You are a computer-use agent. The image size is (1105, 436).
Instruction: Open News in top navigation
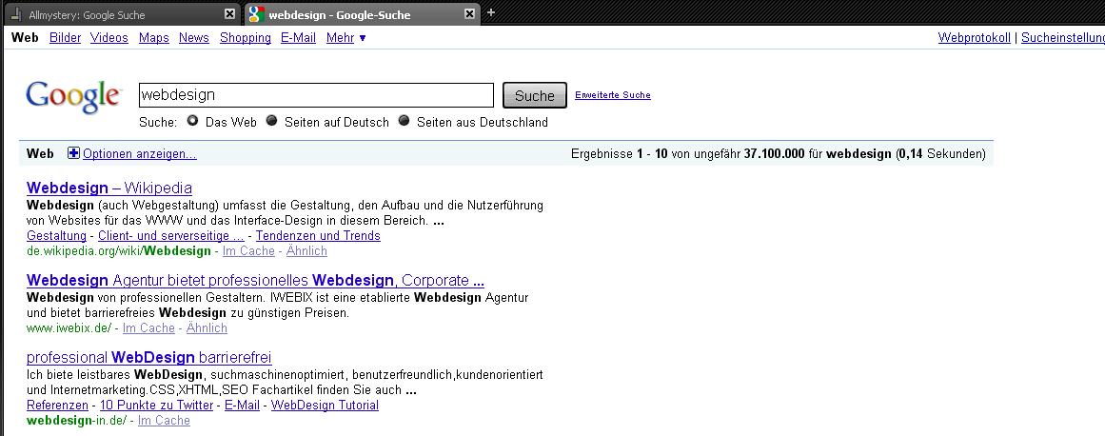click(194, 38)
